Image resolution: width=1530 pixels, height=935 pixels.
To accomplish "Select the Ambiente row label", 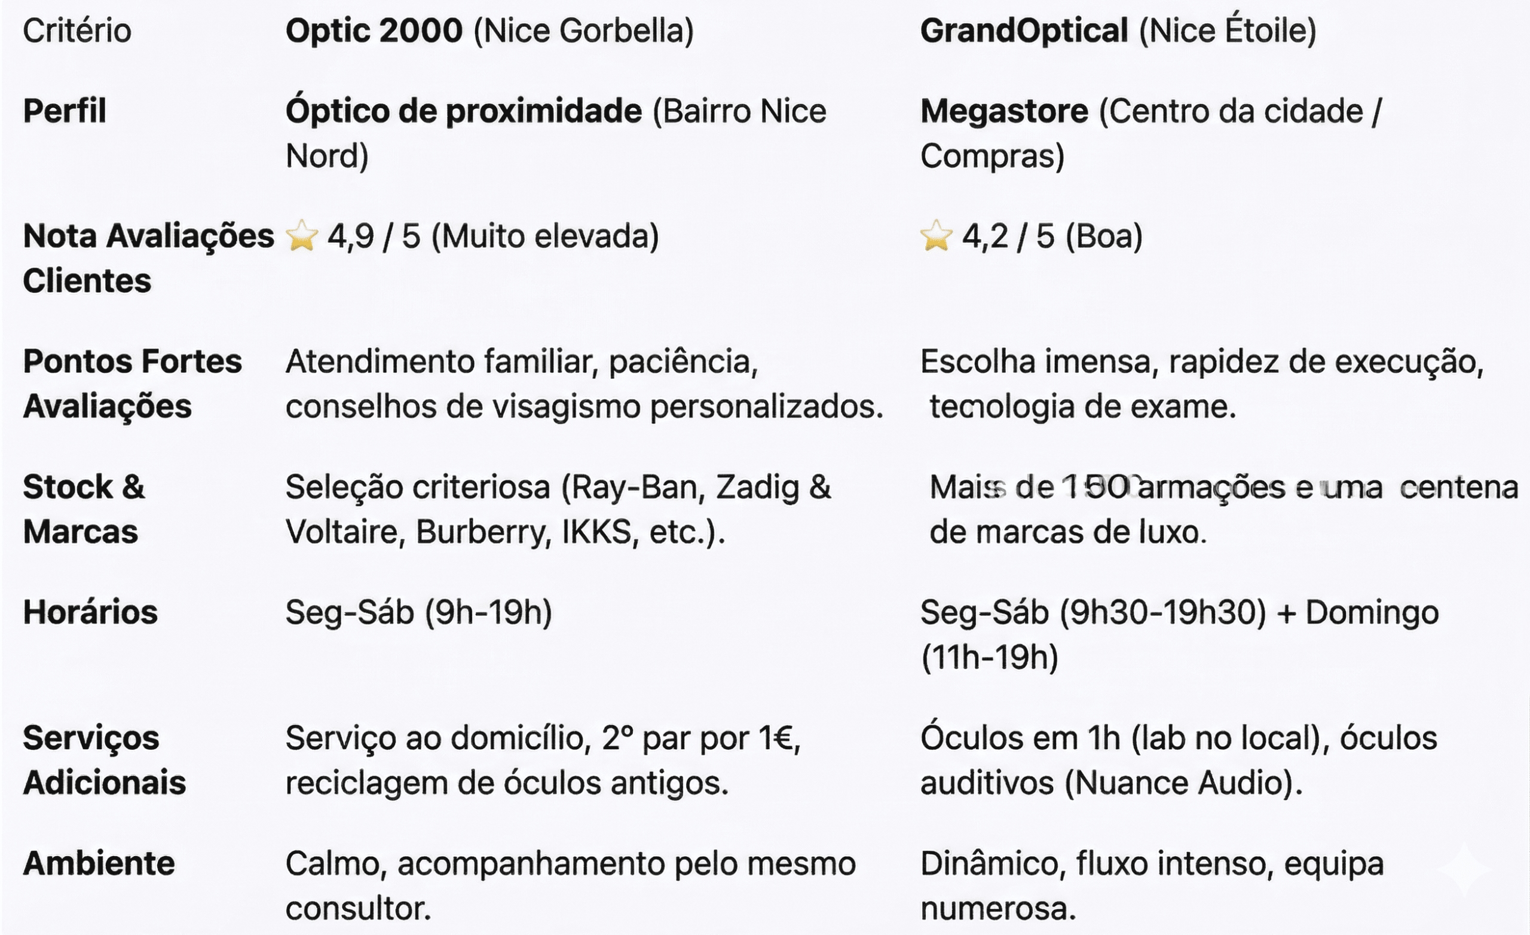I will [x=99, y=863].
